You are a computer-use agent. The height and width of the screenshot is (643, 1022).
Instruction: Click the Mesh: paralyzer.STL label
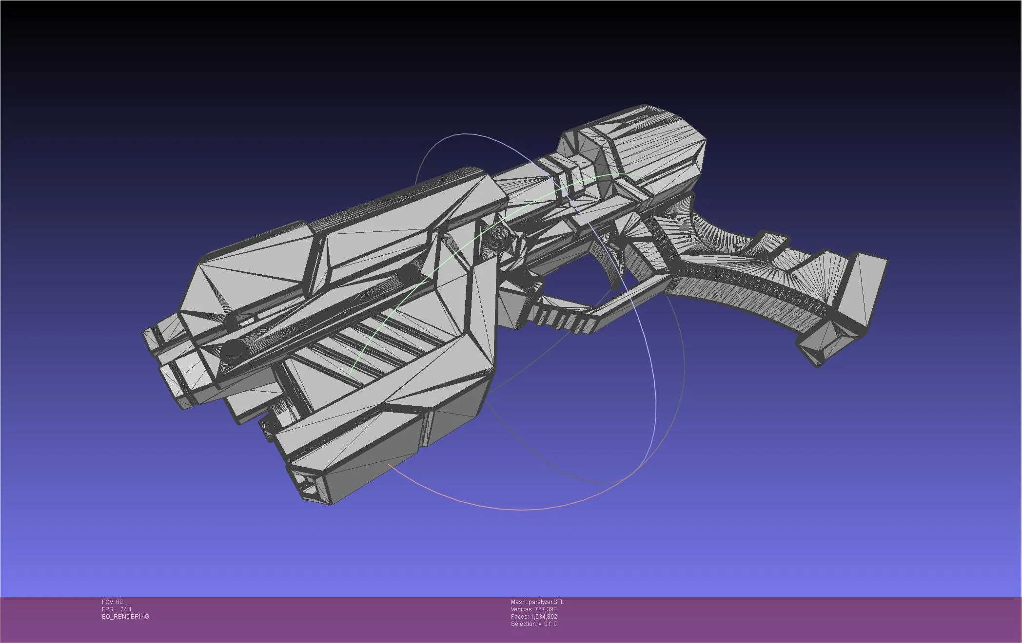pos(537,601)
